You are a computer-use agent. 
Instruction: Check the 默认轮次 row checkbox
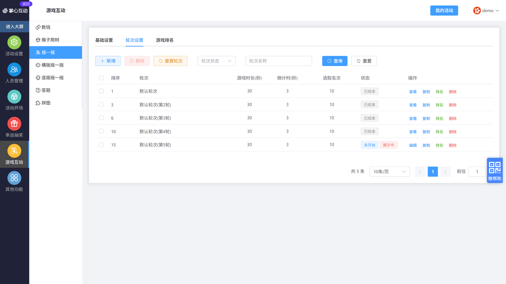[x=101, y=91]
